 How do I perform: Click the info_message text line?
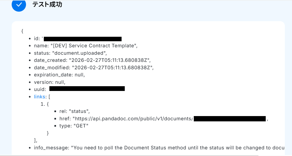(159, 148)
